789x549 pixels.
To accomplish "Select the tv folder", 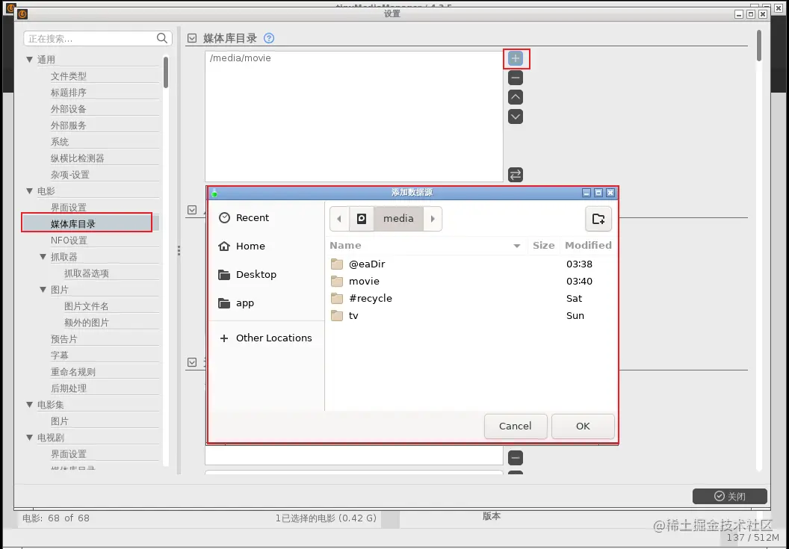I will [x=353, y=315].
